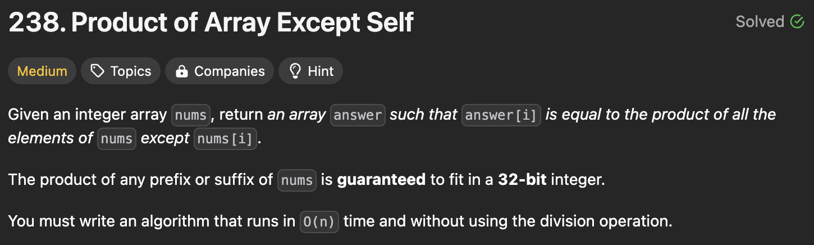Image resolution: width=814 pixels, height=245 pixels.
Task: Click the answer[i] code chip
Action: point(501,115)
